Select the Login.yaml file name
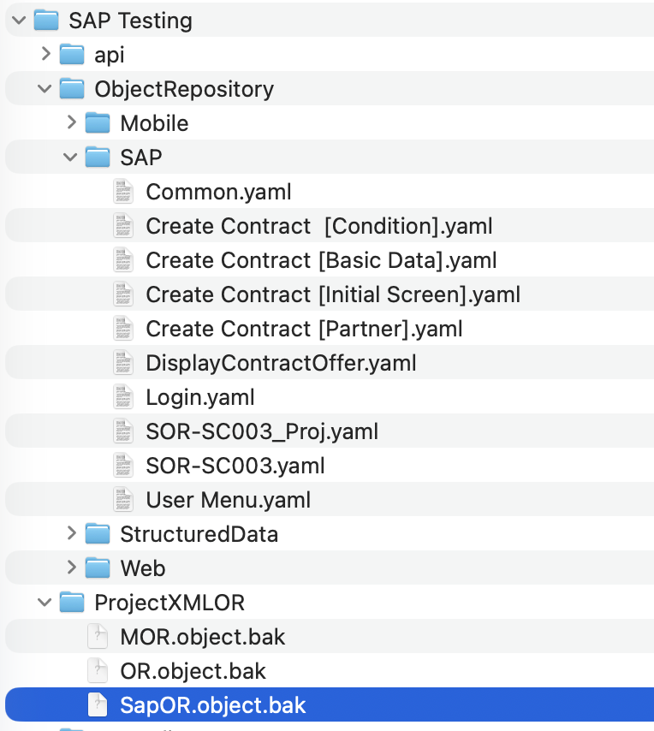The width and height of the screenshot is (654, 731). pos(200,398)
